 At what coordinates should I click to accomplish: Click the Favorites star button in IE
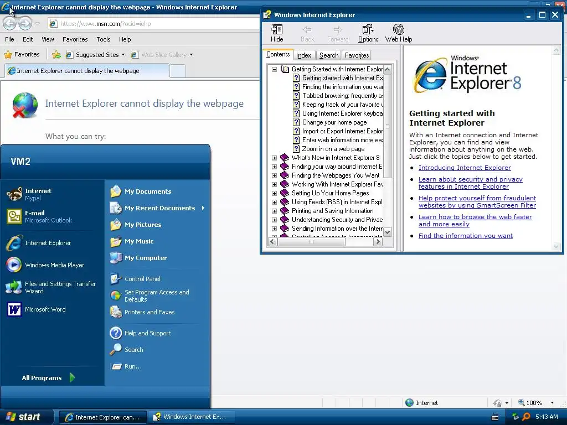click(22, 55)
